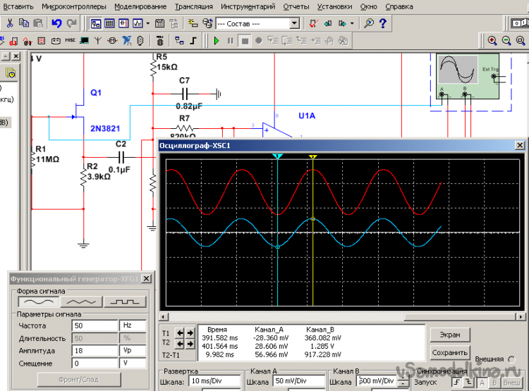Select square waveform in function generator
529x391 pixels.
[x=124, y=302]
